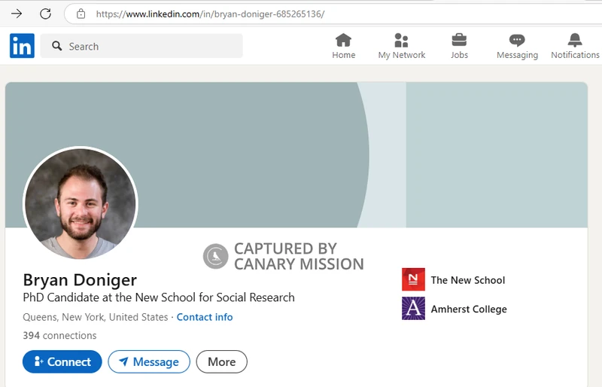This screenshot has width=602, height=387.
Task: Click the Queens, New York location text
Action: click(x=96, y=317)
